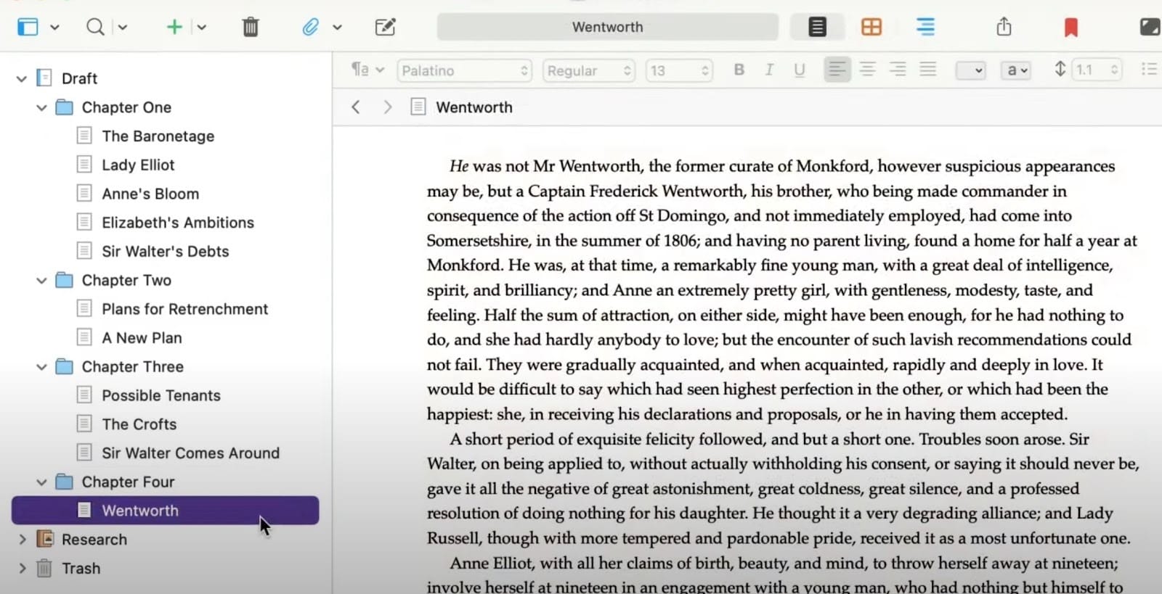The width and height of the screenshot is (1162, 594).
Task: Toggle the binder sidebar view icon
Action: [28, 28]
